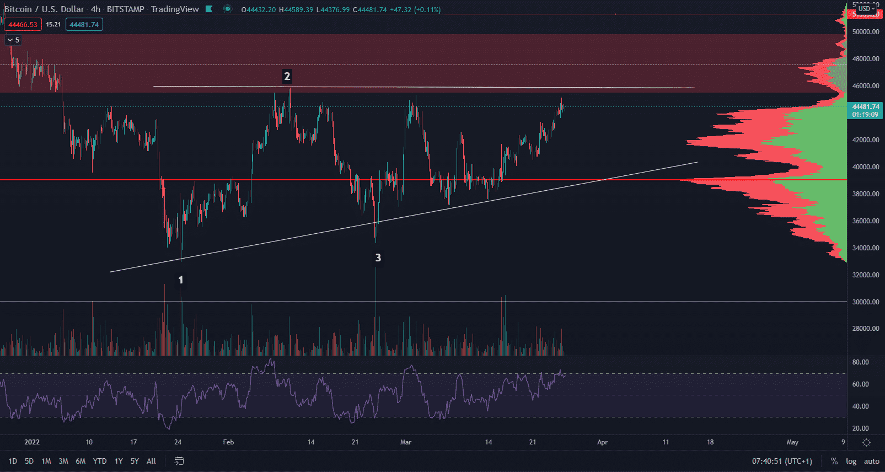Viewport: 885px width, 472px height.
Task: Click the red sell price 44466.53 button
Action: click(23, 24)
